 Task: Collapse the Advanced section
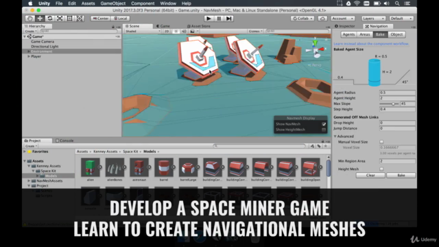[335, 137]
